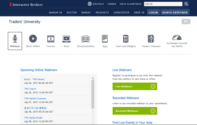This screenshot has width=197, height=125.
Task: Click the July 07, 2015 12:00 PM EDT date
Action: [38, 102]
